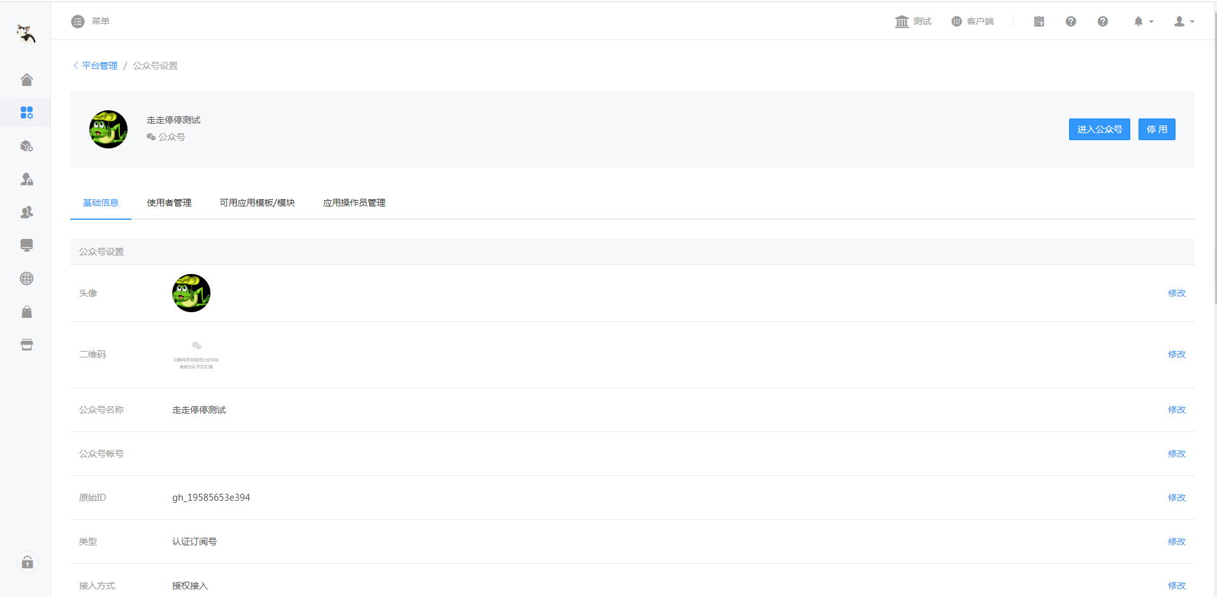Click the storefront icon in the sidebar
This screenshot has height=597, width=1217.
click(26, 345)
